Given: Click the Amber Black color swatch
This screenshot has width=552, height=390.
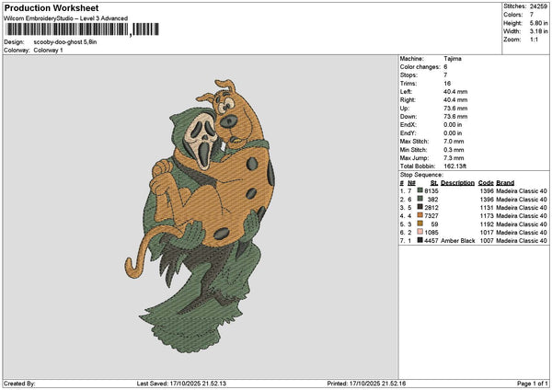Looking at the screenshot, I should click(x=420, y=240).
